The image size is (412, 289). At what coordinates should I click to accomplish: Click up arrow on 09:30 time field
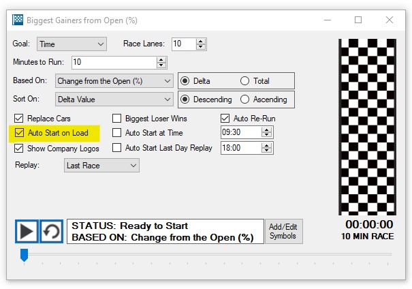268,130
